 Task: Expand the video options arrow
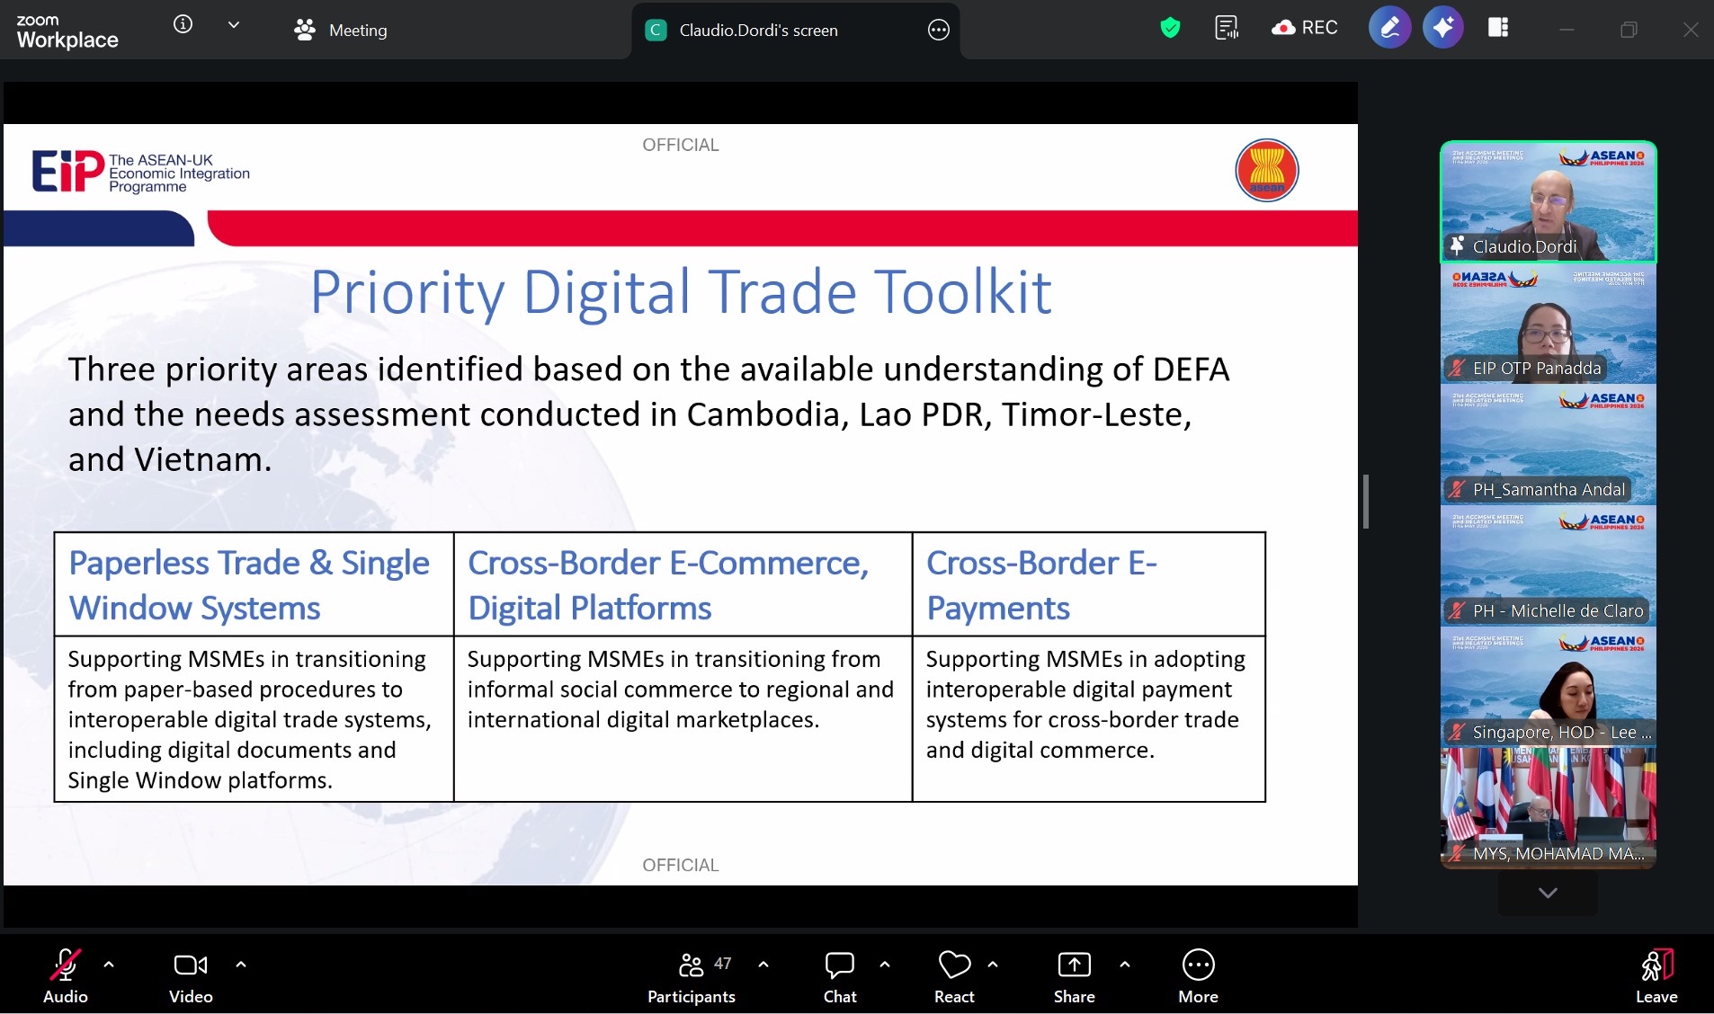[x=241, y=965]
